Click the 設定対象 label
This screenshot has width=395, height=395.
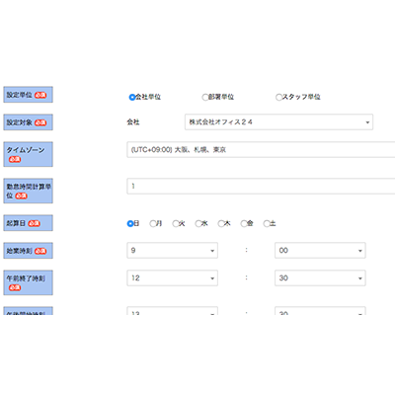[x=28, y=122]
